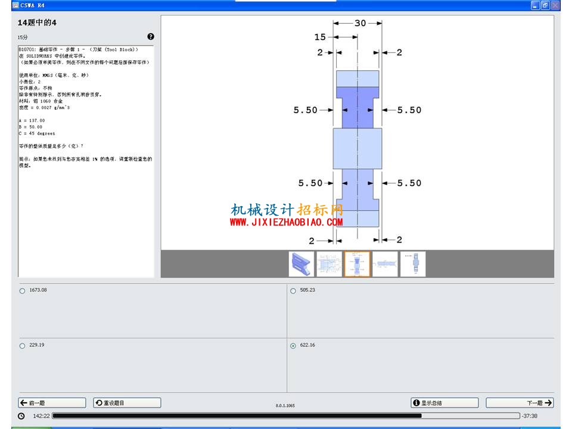Image resolution: width=572 pixels, height=429 pixels.
Task: Open the fifth view thumbnail
Action: point(413,264)
